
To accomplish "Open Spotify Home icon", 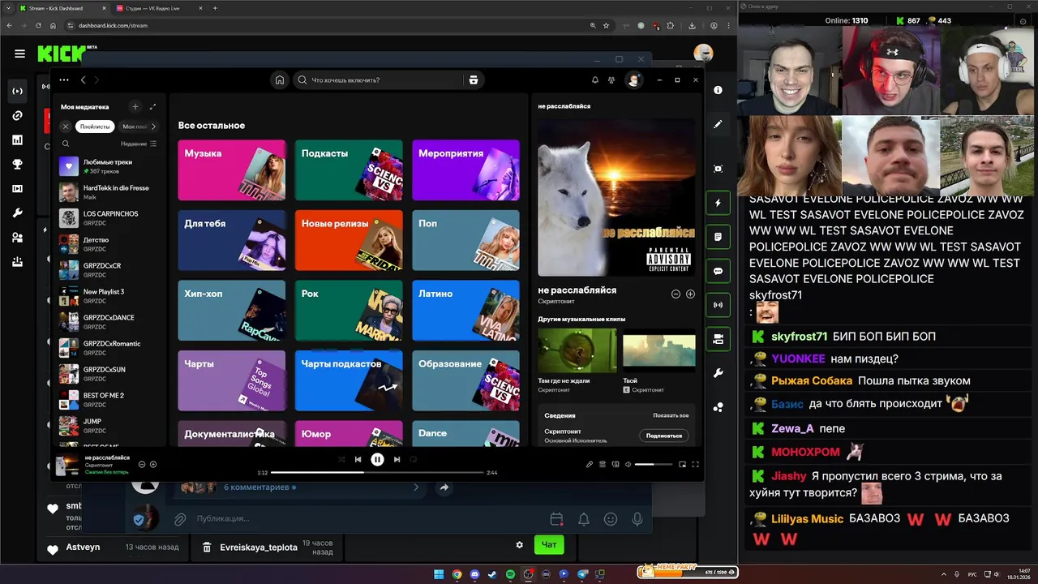I will (280, 79).
